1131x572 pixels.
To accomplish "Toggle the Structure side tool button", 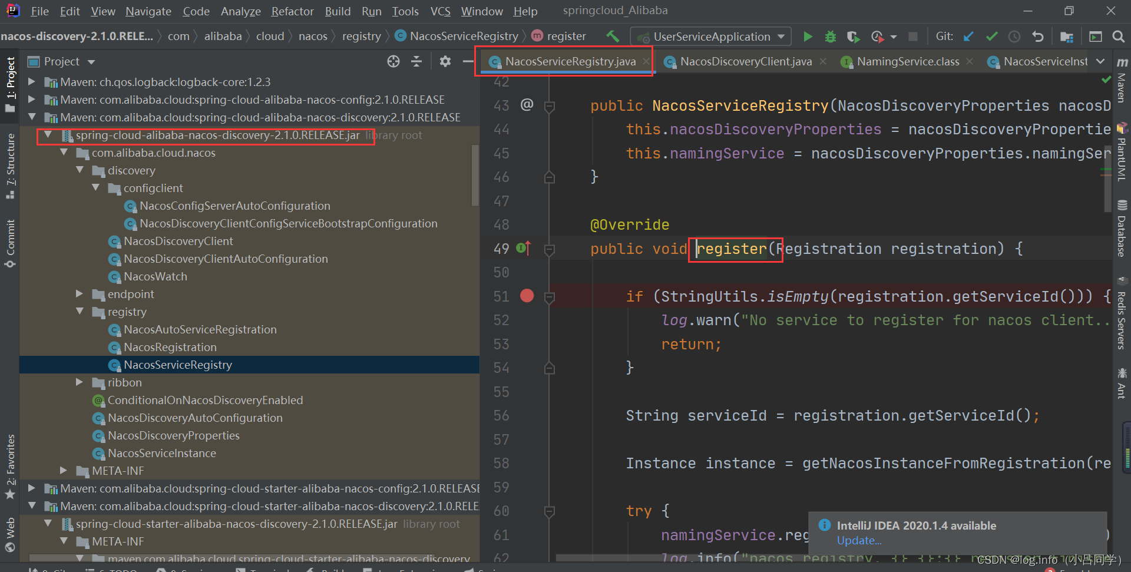I will [x=10, y=166].
